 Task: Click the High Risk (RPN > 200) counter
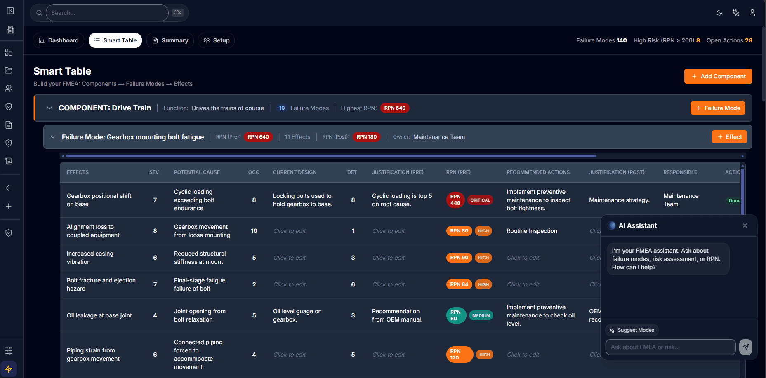coord(667,40)
